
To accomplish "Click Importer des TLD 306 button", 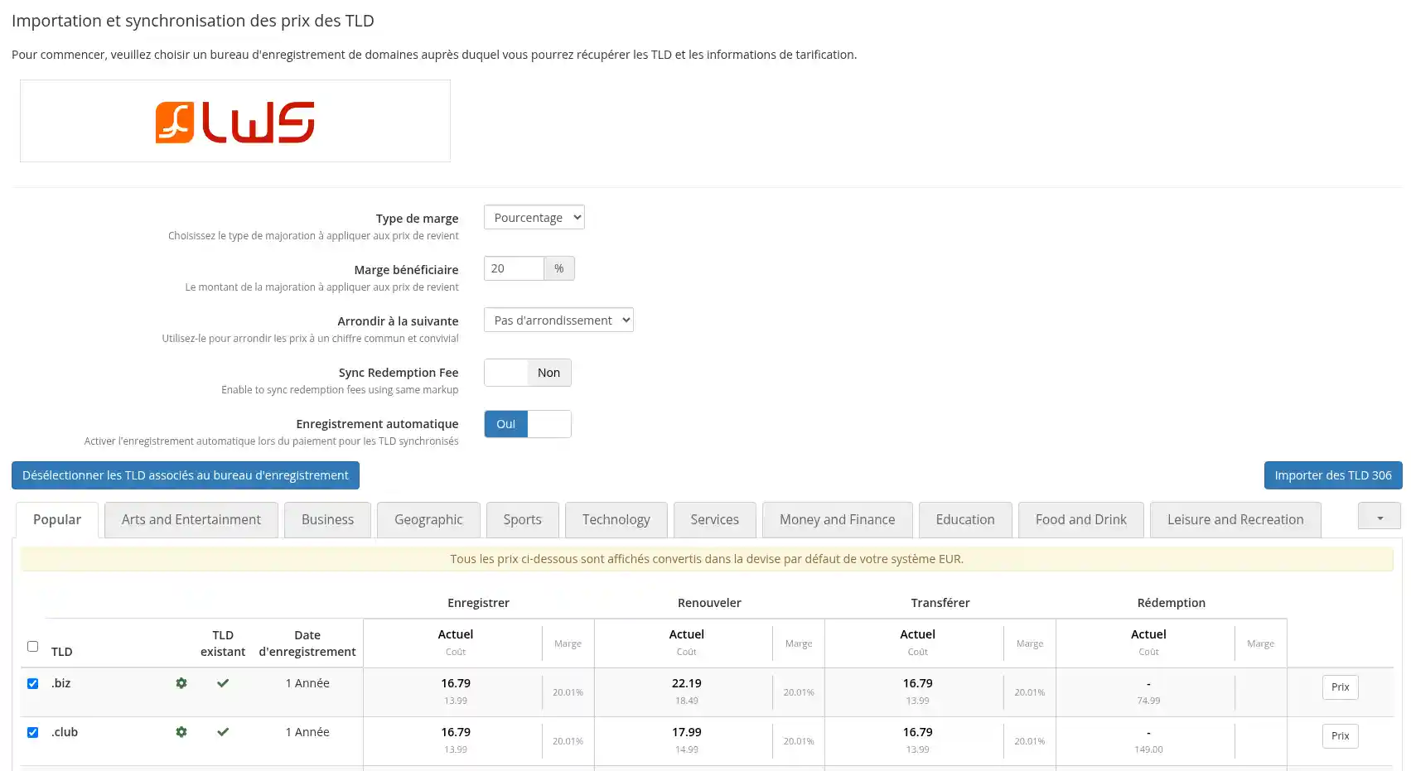I will tap(1333, 475).
